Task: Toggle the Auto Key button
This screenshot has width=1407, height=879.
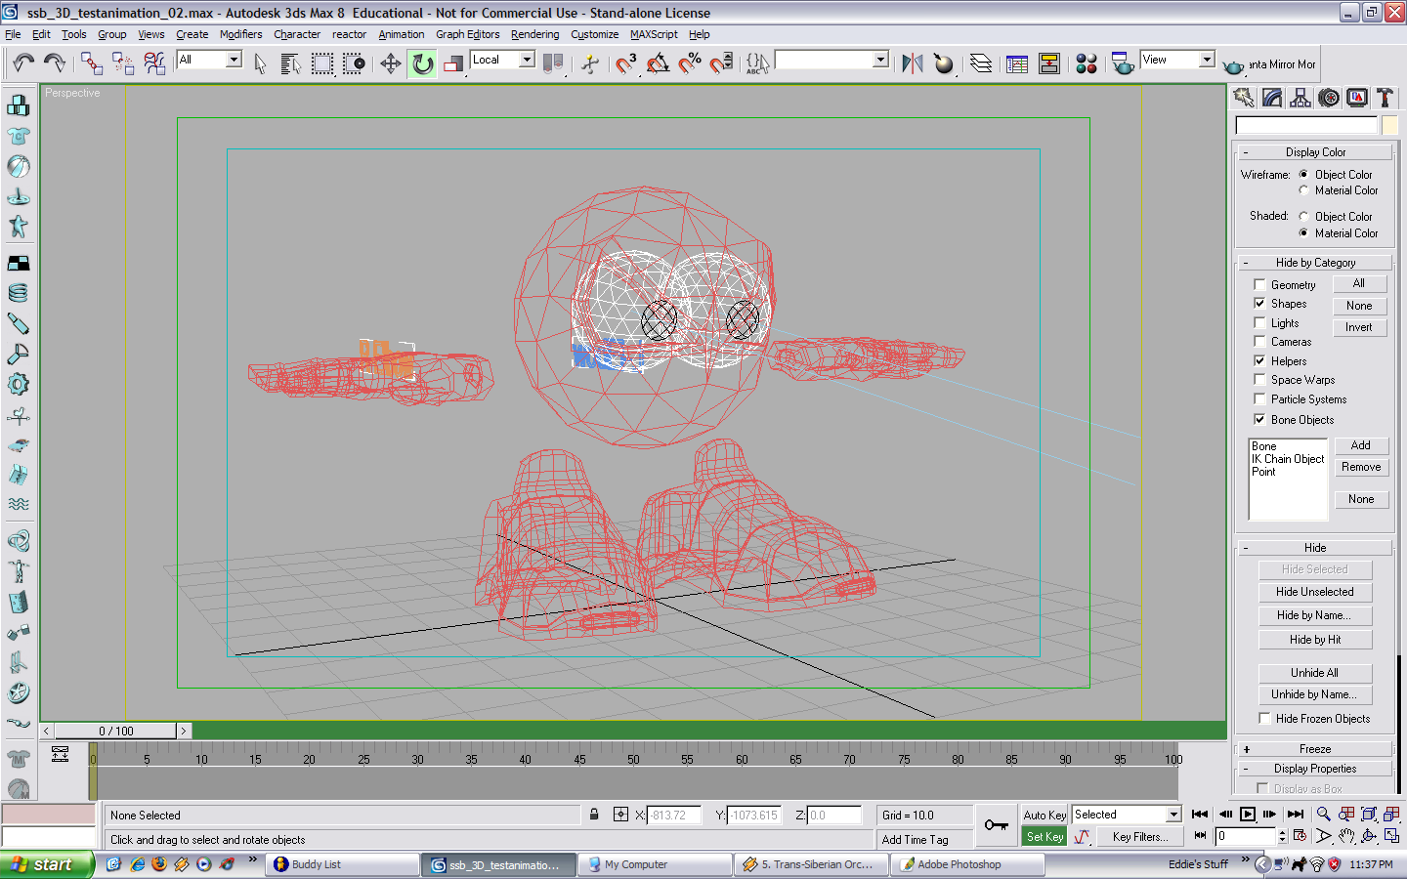Action: [1045, 816]
